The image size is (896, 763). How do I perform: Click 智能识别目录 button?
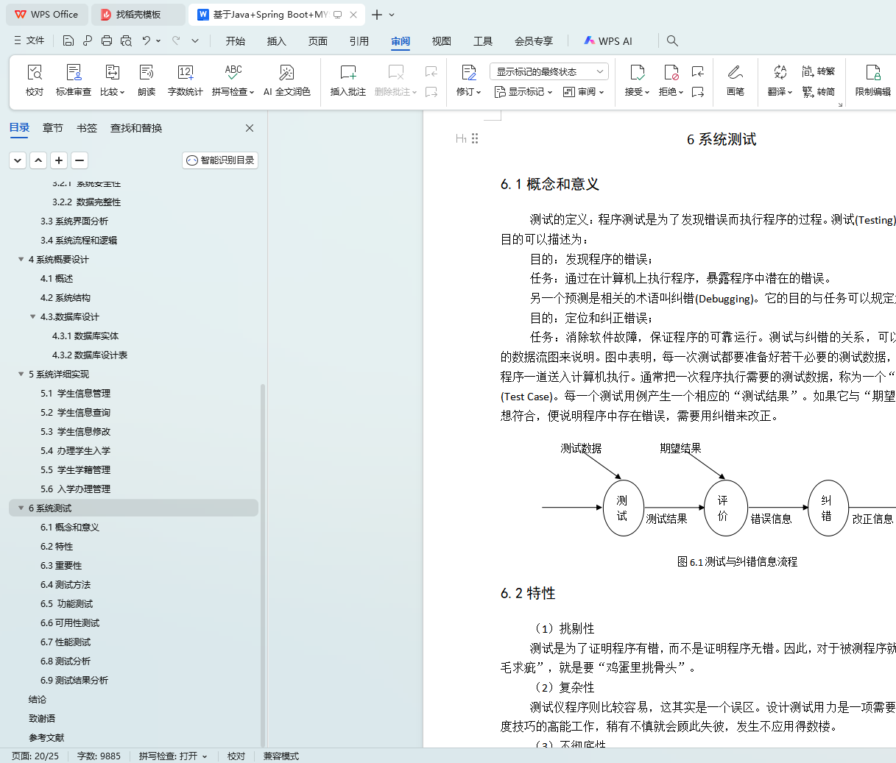point(220,160)
